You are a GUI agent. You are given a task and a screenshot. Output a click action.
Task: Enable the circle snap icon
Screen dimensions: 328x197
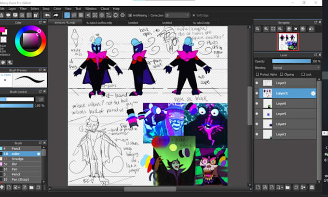click(102, 15)
